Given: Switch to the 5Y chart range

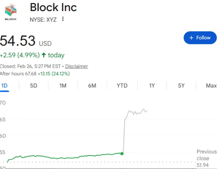Looking at the screenshot, I should pos(181,86).
